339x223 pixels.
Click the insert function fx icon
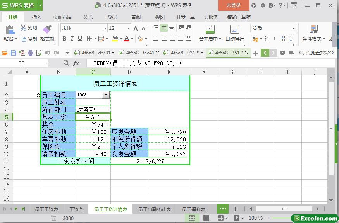pyautogui.click(x=76, y=63)
